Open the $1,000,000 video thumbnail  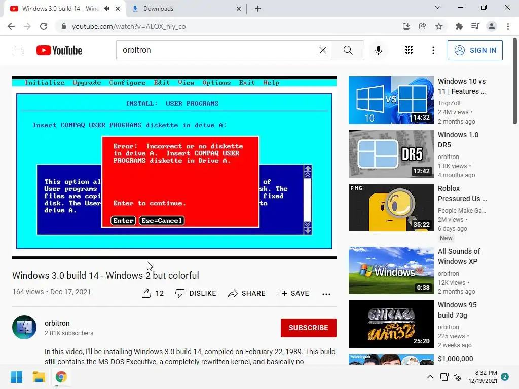pos(391,359)
